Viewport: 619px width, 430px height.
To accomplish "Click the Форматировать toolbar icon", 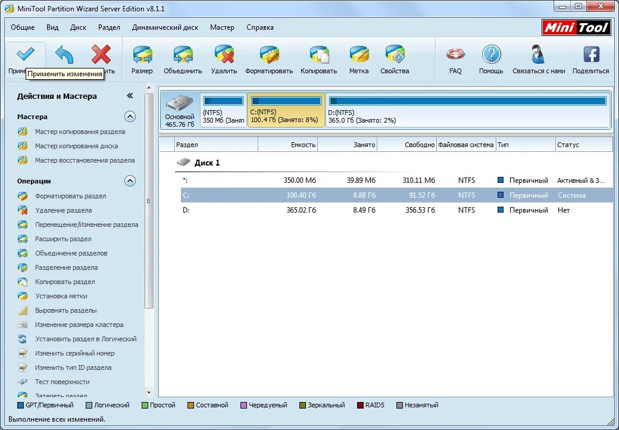I will 269,54.
